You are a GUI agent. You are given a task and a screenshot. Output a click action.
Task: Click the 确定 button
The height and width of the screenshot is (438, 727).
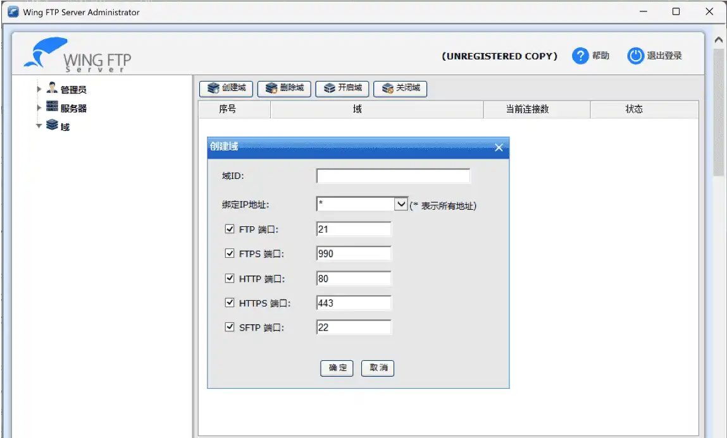click(x=337, y=368)
